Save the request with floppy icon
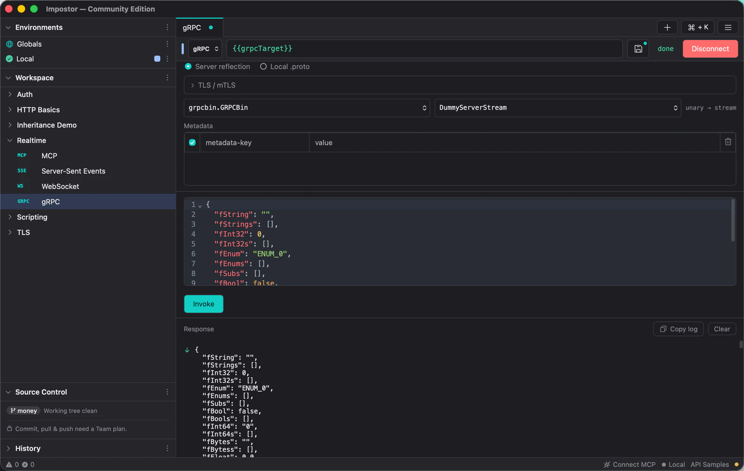The height and width of the screenshot is (471, 744). [638, 49]
